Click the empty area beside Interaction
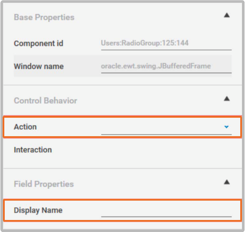 click(x=166, y=150)
